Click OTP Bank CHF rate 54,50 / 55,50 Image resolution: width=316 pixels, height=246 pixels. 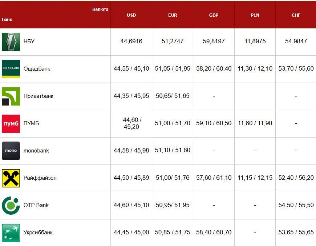tap(296, 205)
